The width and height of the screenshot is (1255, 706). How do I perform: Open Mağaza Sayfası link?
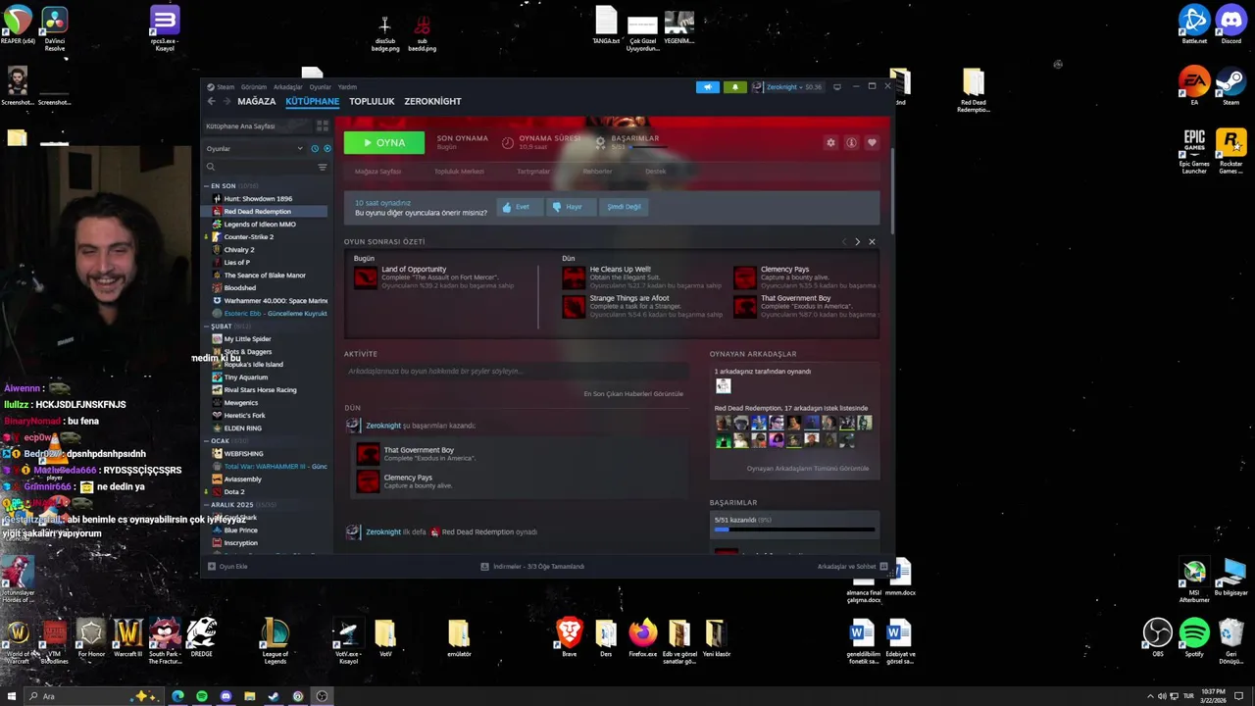coord(377,172)
